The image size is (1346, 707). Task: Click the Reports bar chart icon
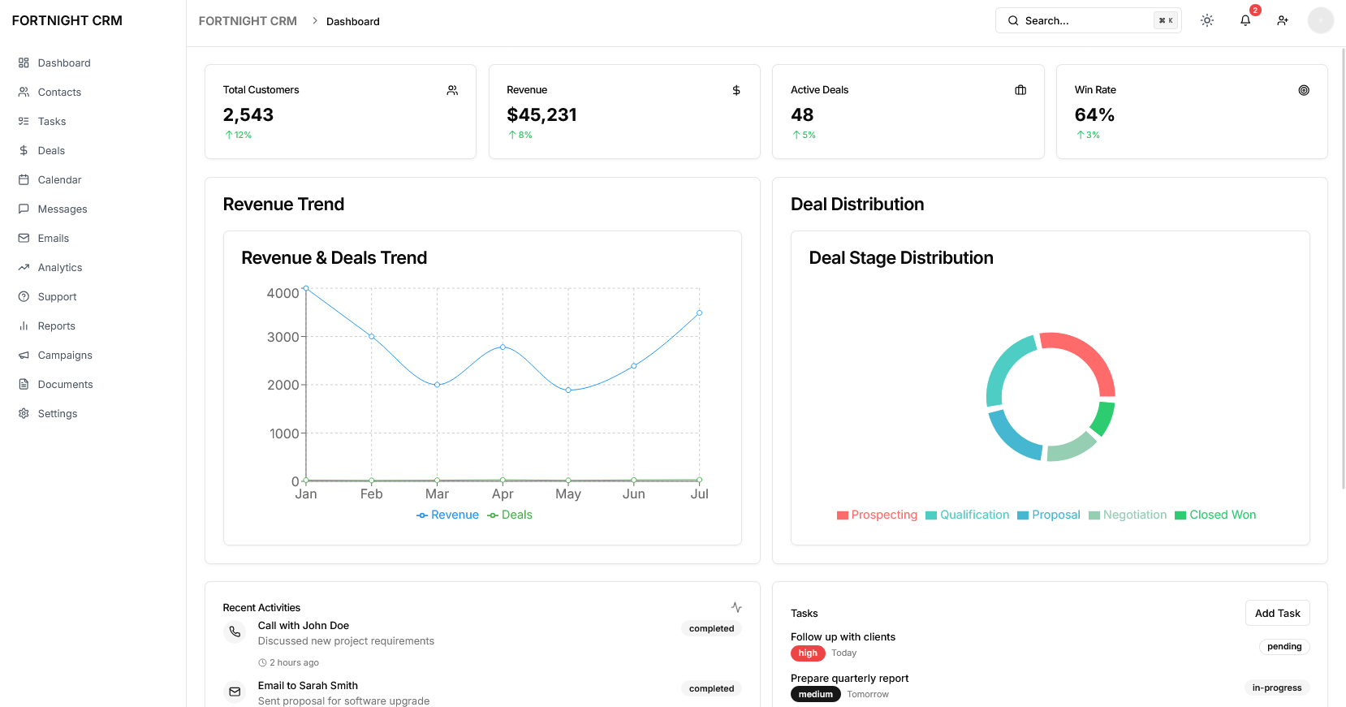click(24, 325)
